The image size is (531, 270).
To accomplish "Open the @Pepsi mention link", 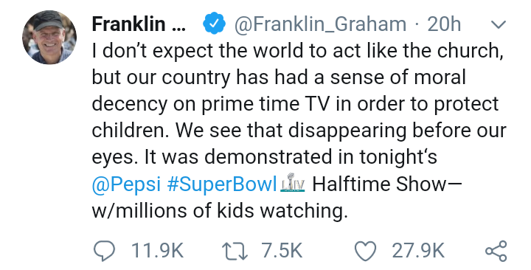I will click(x=126, y=184).
